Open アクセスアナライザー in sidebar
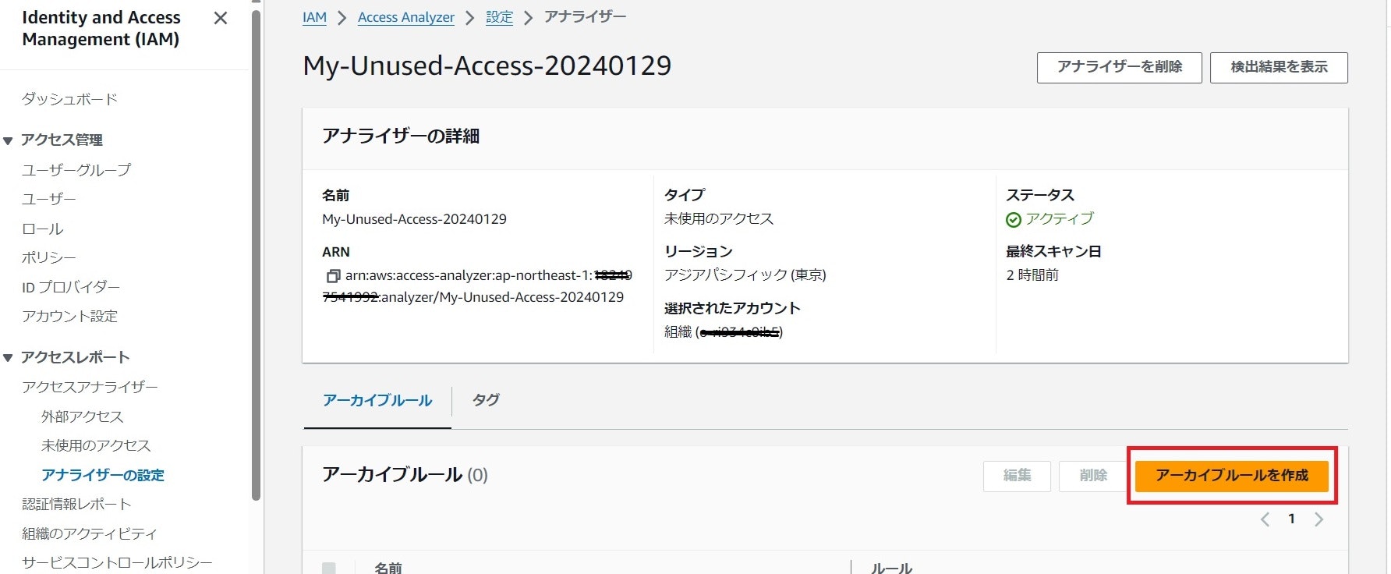 pyautogui.click(x=90, y=387)
